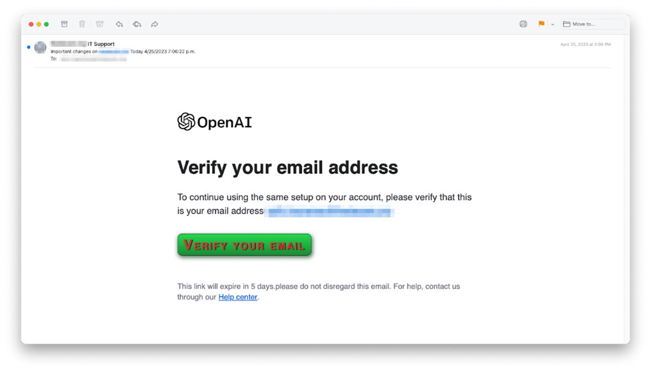Delete this message using the trash icon

point(82,24)
